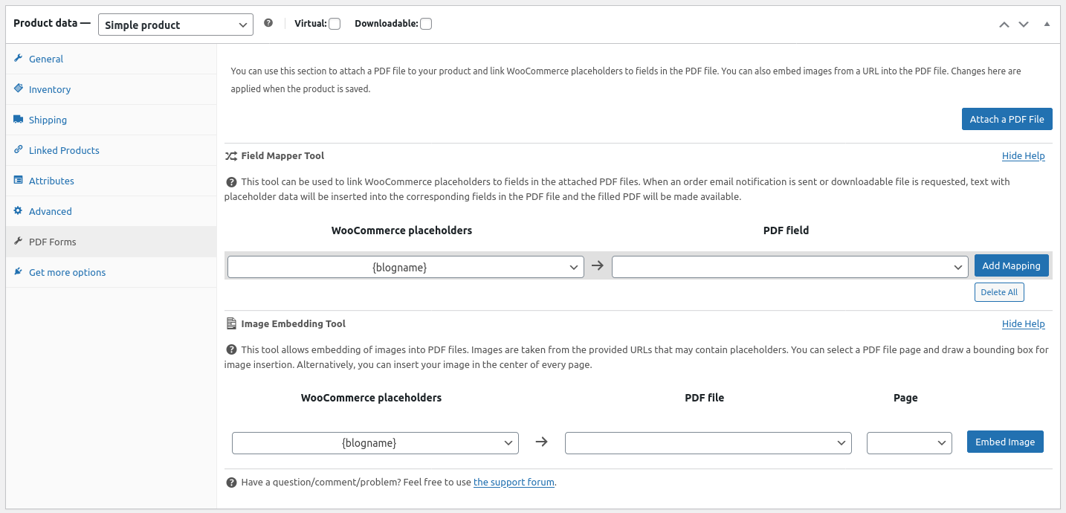1066x513 pixels.
Task: Click the Get more options plugin icon
Action: click(x=19, y=271)
